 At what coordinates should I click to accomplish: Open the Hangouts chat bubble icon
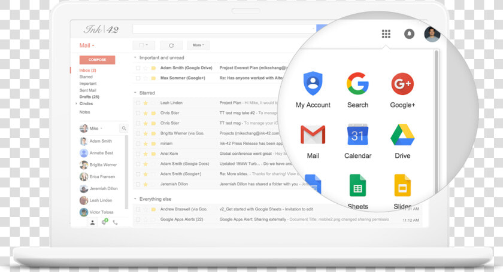click(x=104, y=222)
